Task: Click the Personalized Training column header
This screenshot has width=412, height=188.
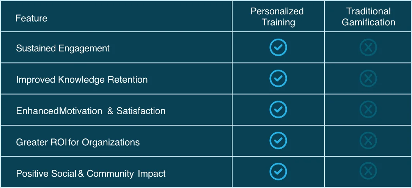Action: pyautogui.click(x=277, y=17)
